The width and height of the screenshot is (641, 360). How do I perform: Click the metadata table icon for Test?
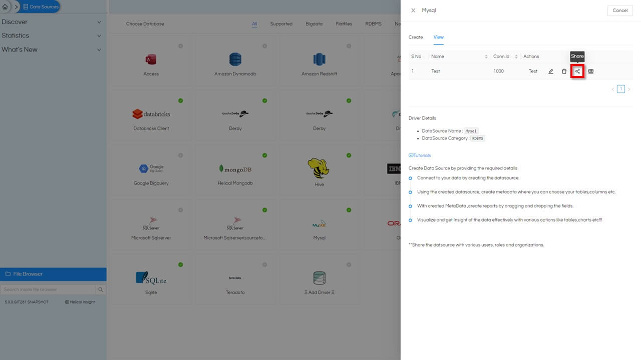[x=591, y=71]
